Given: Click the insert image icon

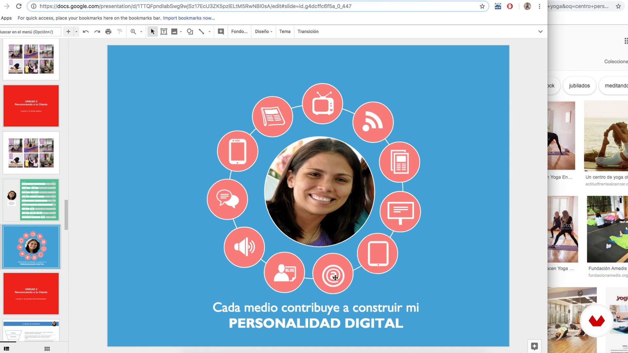Looking at the screenshot, I should click(174, 31).
